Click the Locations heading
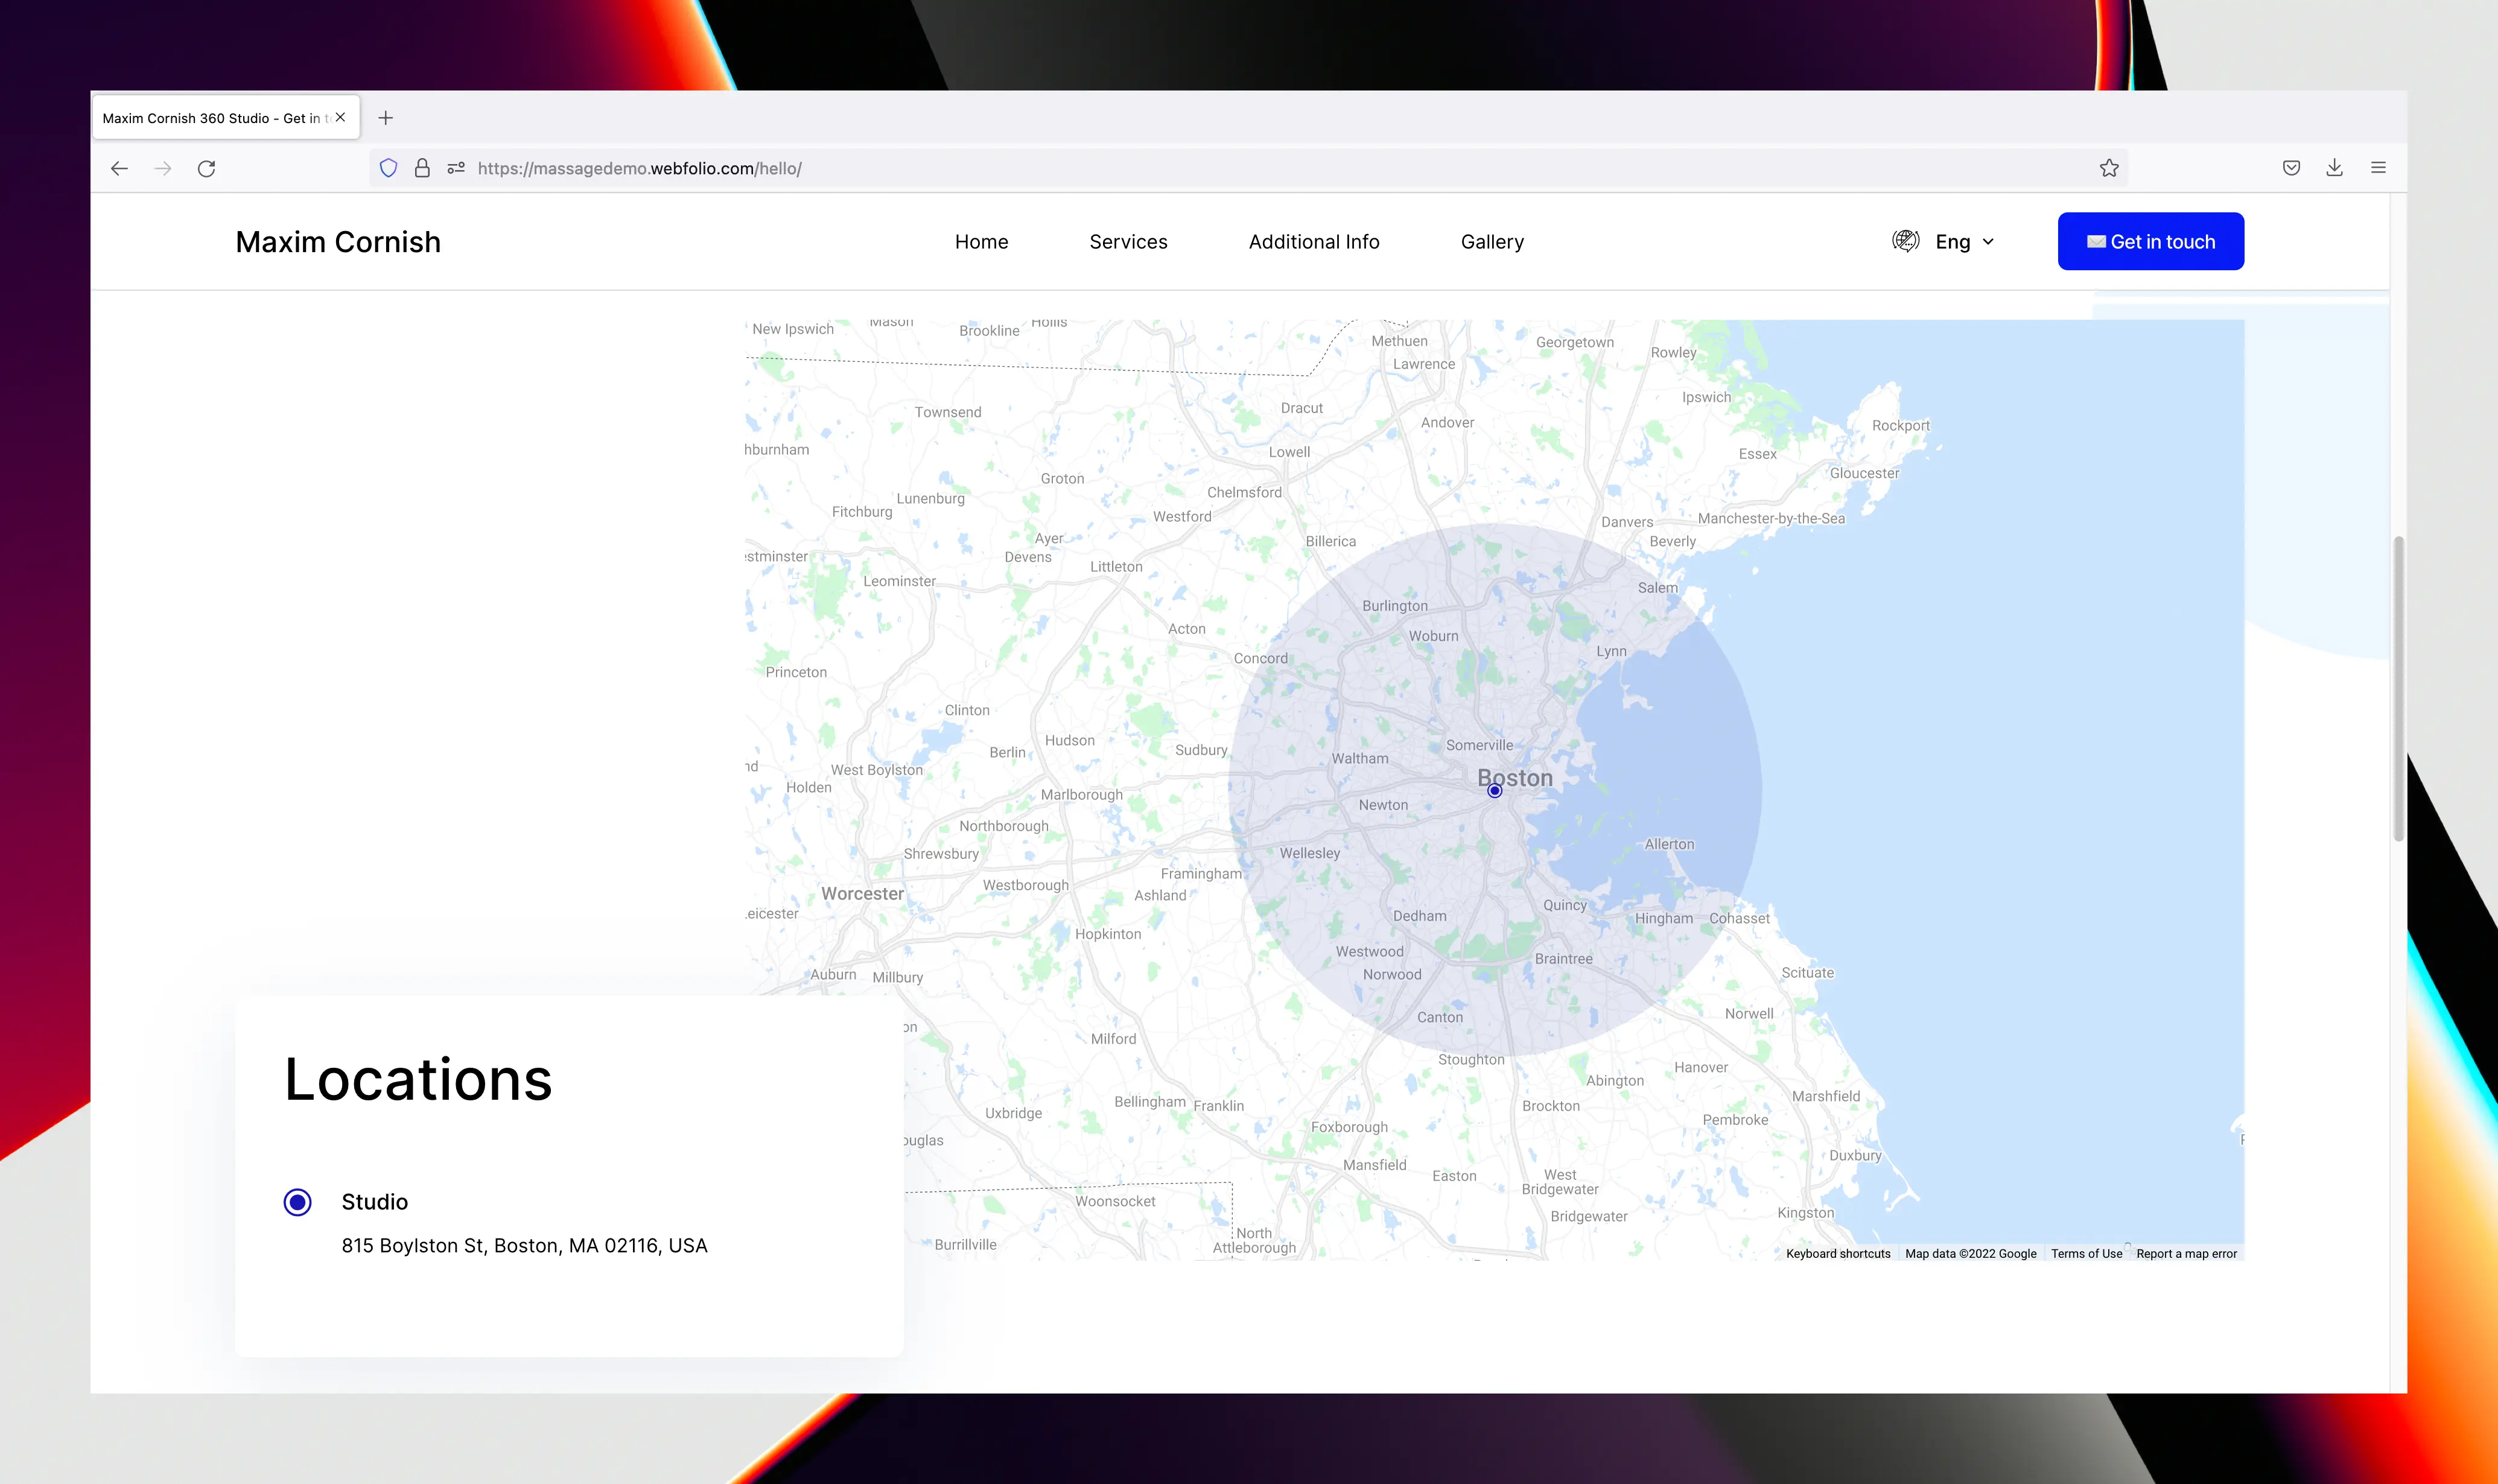 (418, 1080)
